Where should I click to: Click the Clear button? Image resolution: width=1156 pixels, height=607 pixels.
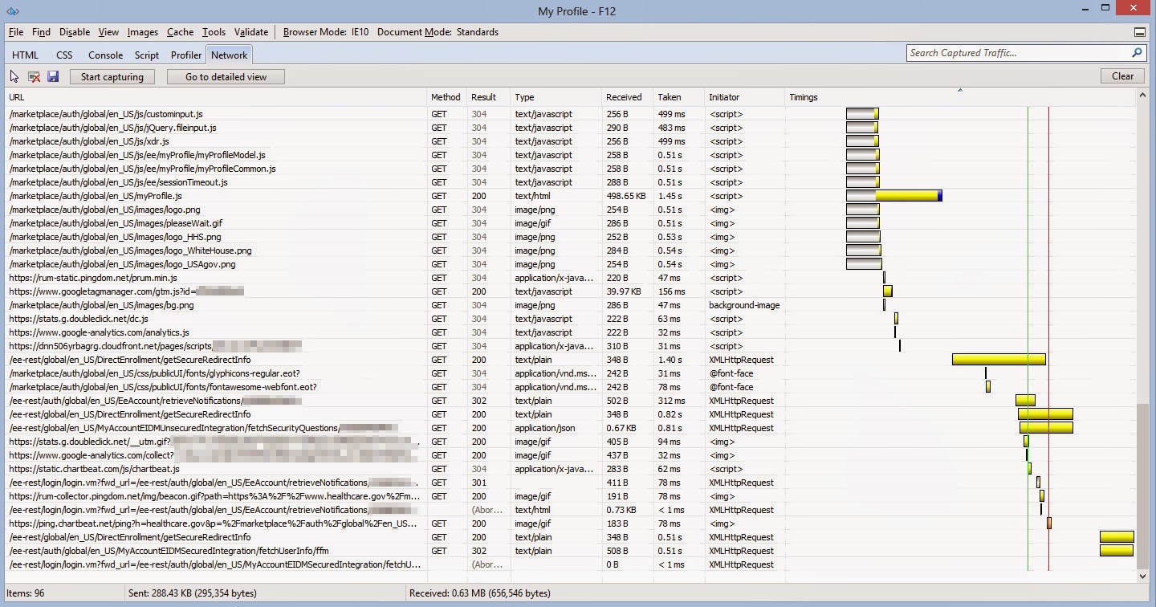1122,76
